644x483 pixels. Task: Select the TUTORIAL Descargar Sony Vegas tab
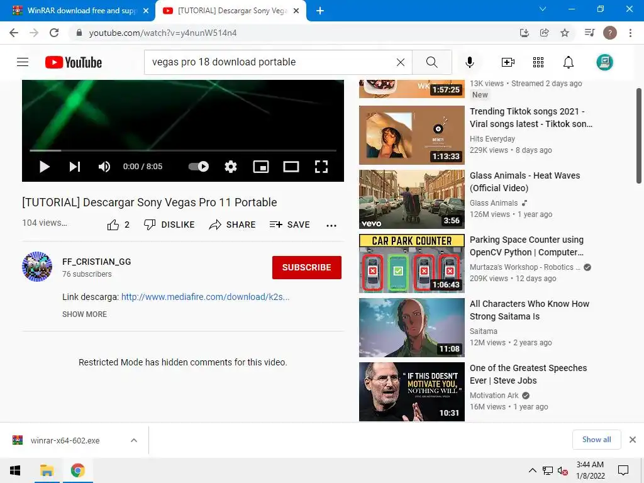pyautogui.click(x=230, y=11)
